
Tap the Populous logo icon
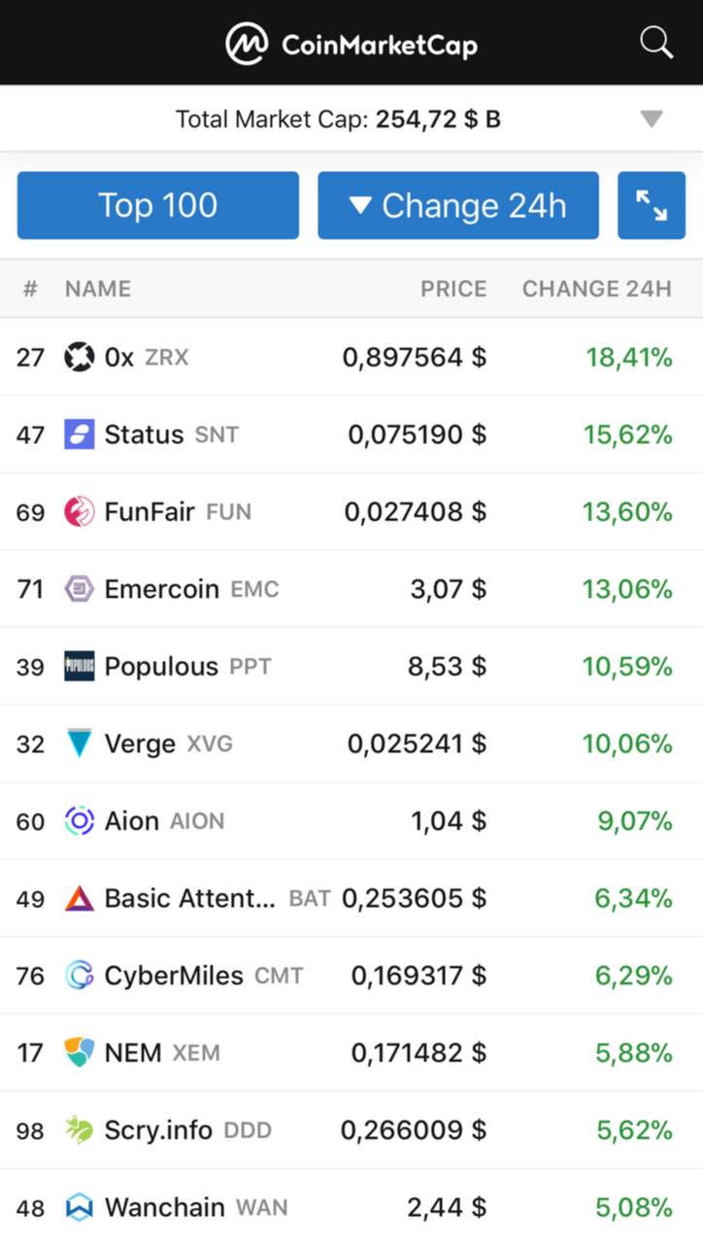pos(80,667)
